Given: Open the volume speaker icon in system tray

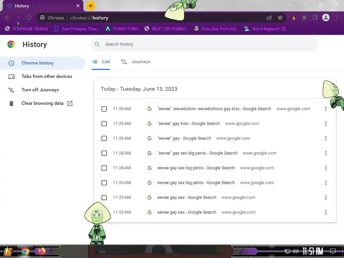Looking at the screenshot, I should 296,251.
